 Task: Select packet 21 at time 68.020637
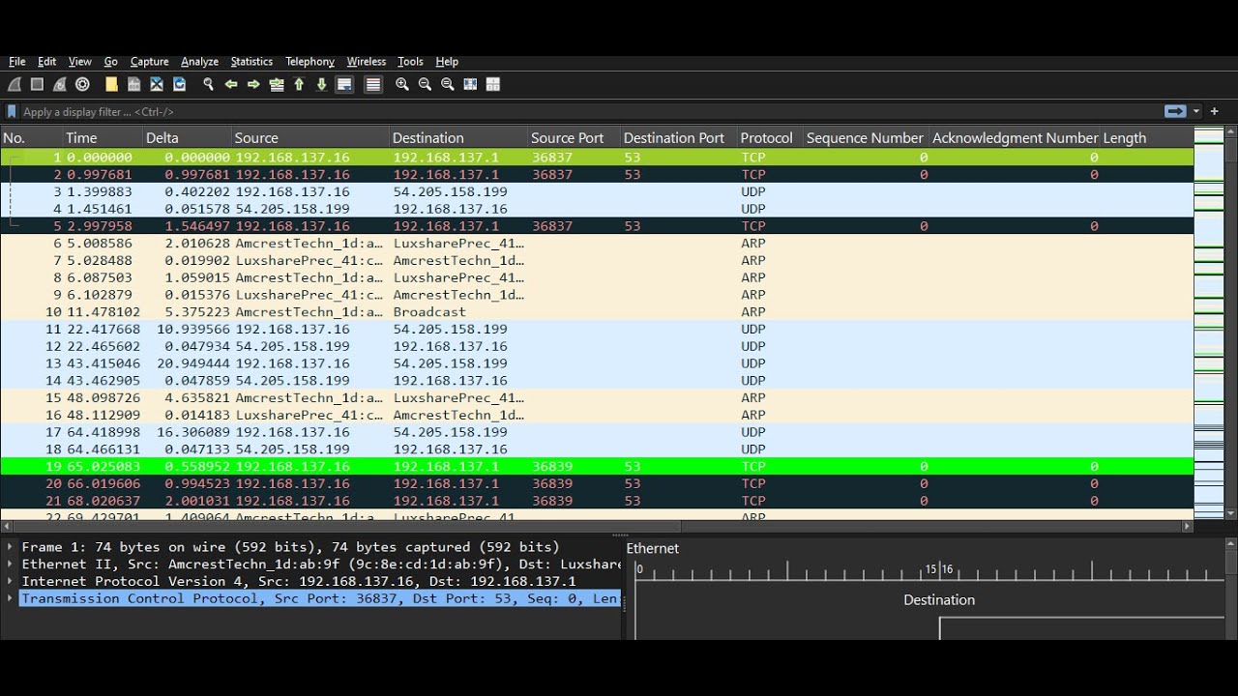(597, 501)
